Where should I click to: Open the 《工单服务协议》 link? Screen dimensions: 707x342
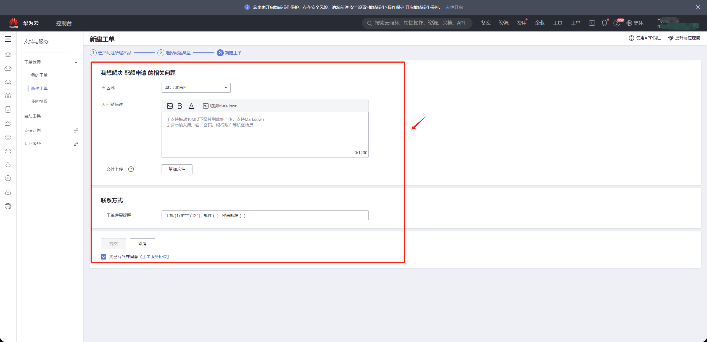[155, 257]
